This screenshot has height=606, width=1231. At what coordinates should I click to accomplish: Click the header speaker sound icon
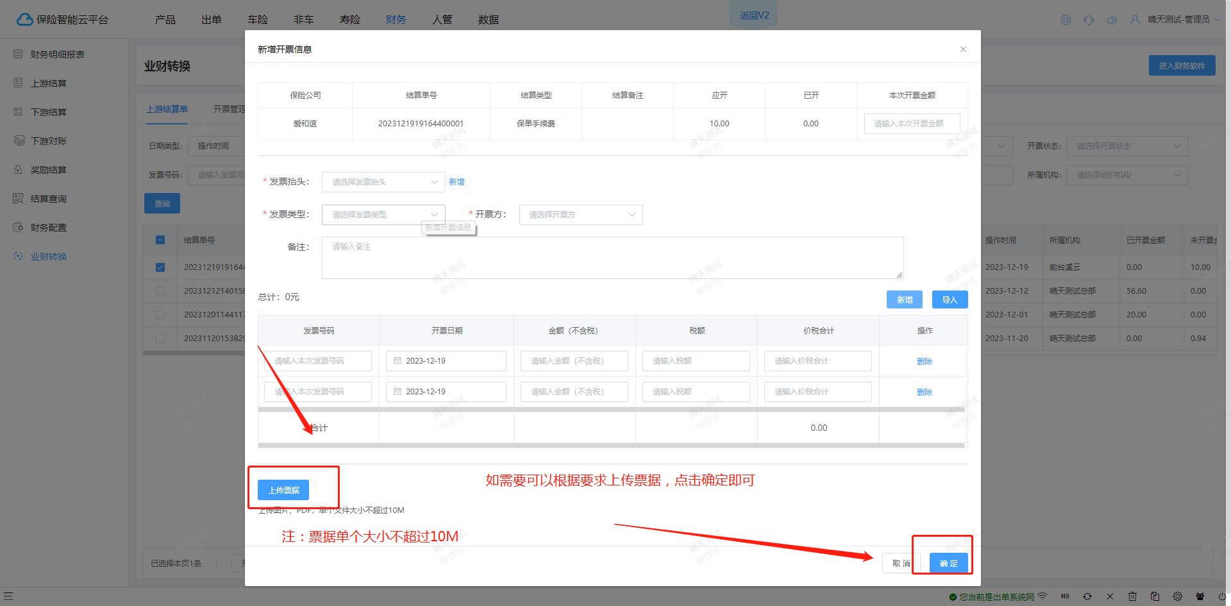pyautogui.click(x=1112, y=20)
